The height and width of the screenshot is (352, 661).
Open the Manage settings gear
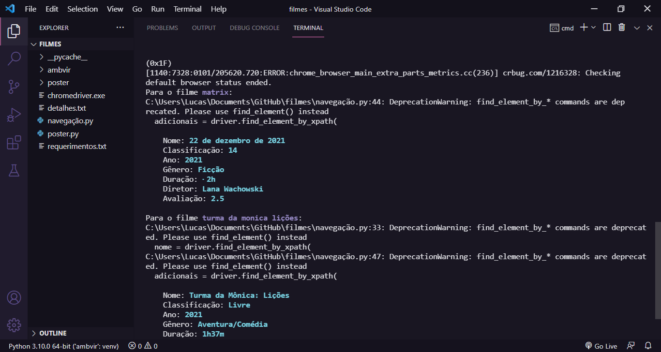click(14, 325)
